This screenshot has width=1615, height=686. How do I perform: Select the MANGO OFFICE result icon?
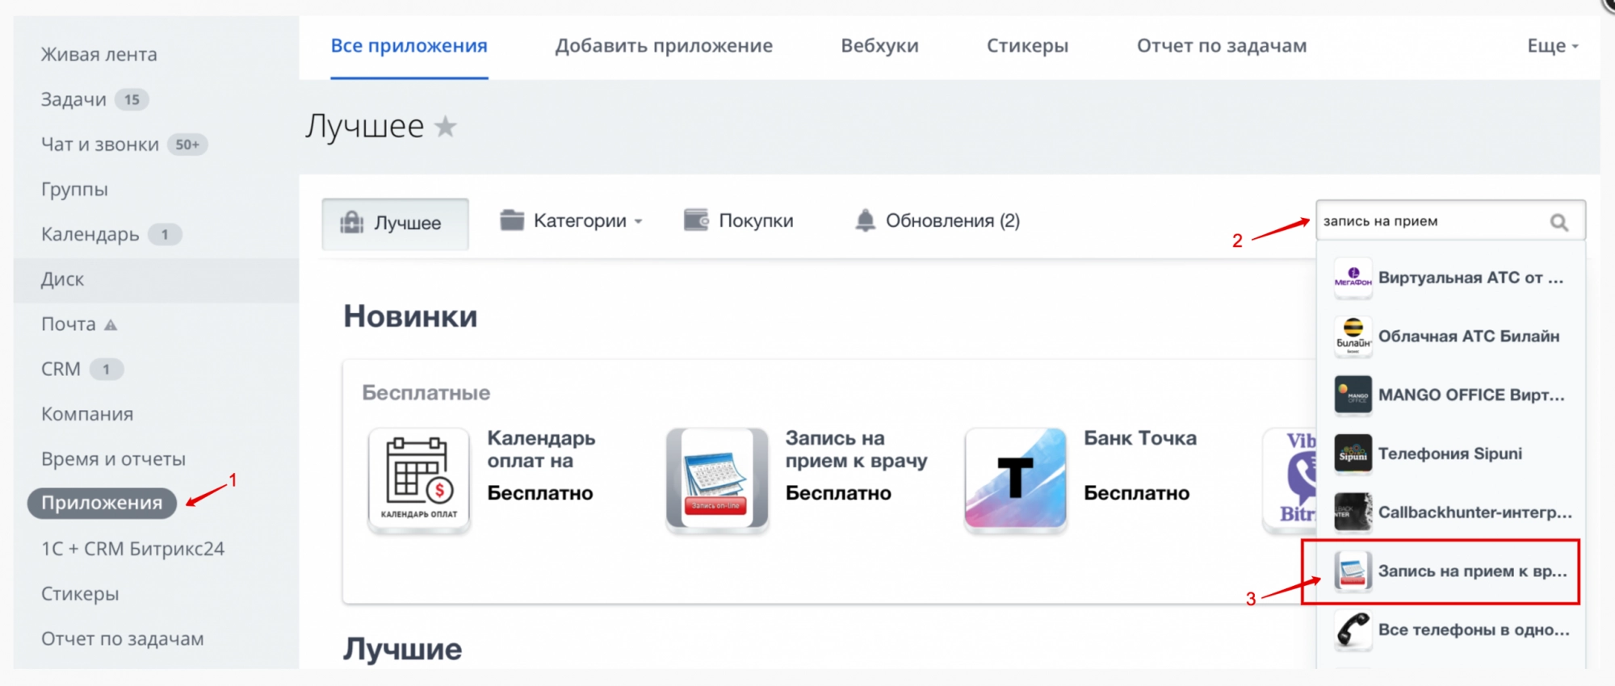(1353, 395)
